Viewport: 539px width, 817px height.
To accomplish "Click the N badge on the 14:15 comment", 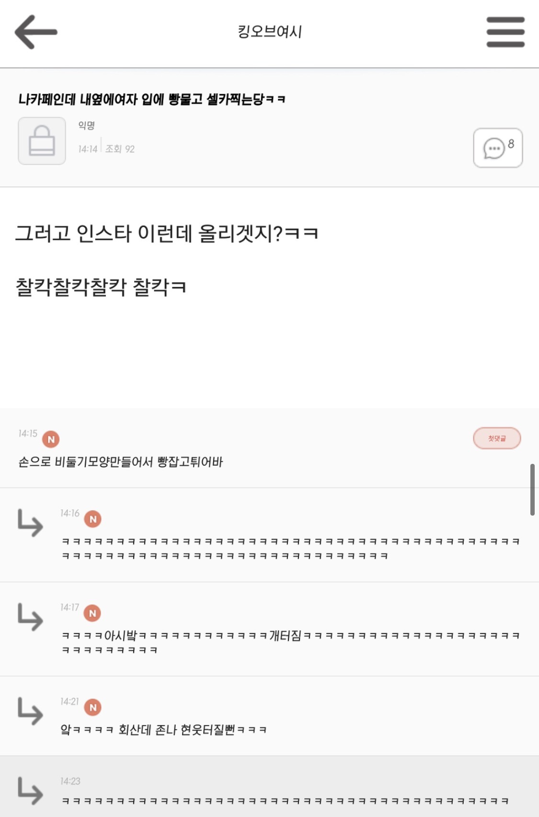I will (51, 439).
